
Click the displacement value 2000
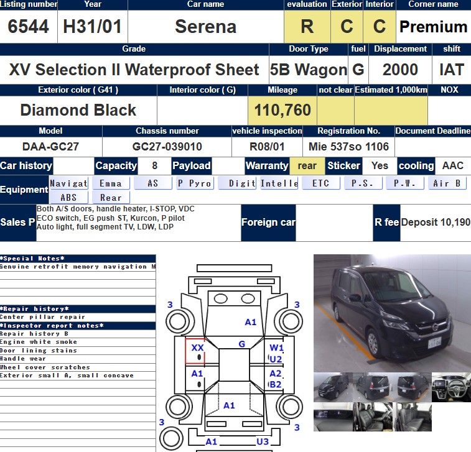tap(400, 70)
